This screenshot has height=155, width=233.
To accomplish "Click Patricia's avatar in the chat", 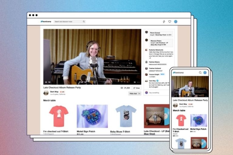I will point(146,62).
